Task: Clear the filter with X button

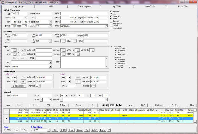Action: (49, 130)
